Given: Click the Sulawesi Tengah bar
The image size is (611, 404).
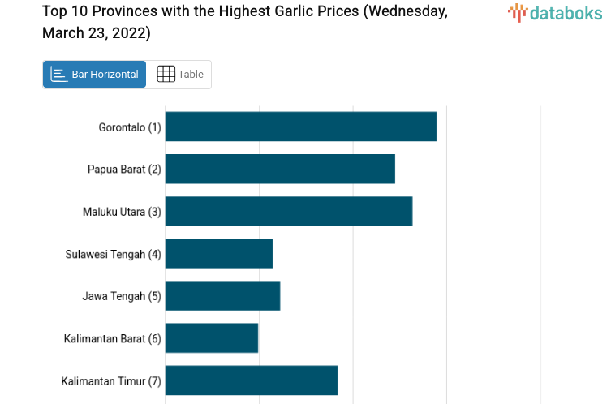Looking at the screenshot, I should pyautogui.click(x=218, y=253).
